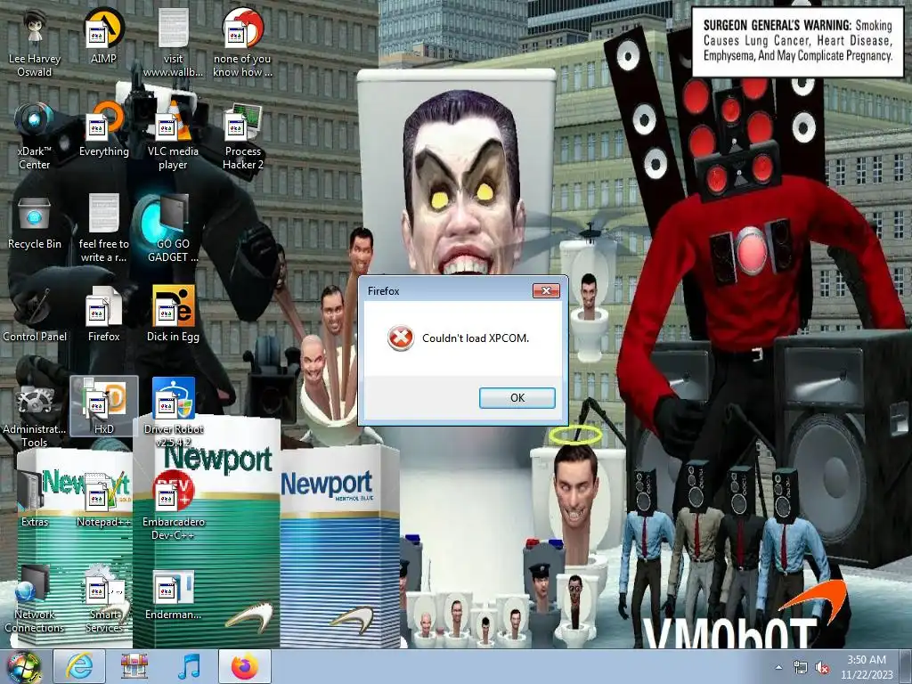The image size is (912, 684).
Task: Select the Enderman... desktop shortcut
Action: (x=174, y=592)
